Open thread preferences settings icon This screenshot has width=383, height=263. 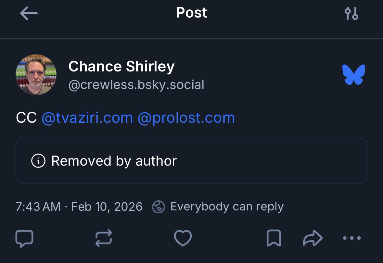point(351,14)
